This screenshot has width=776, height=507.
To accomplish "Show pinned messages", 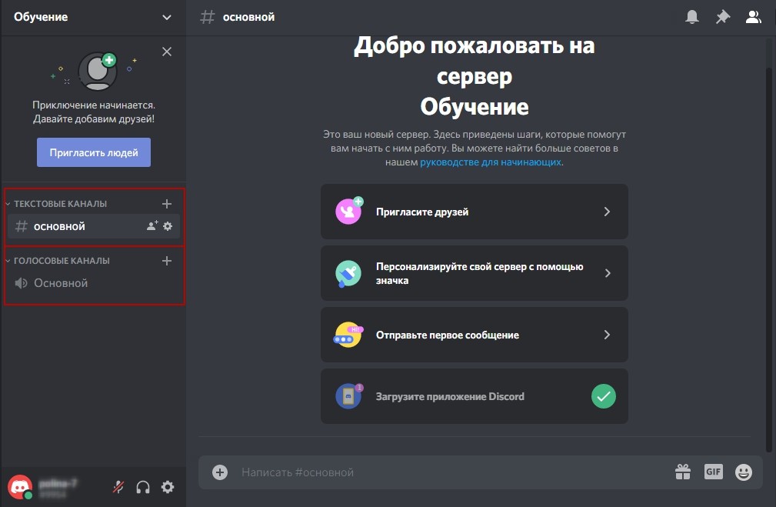I will (722, 17).
